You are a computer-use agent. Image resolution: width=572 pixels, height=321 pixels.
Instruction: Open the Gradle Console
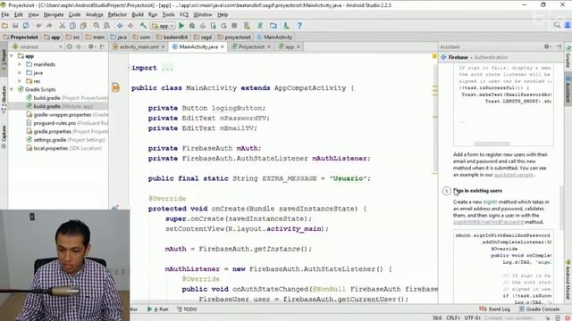click(539, 309)
